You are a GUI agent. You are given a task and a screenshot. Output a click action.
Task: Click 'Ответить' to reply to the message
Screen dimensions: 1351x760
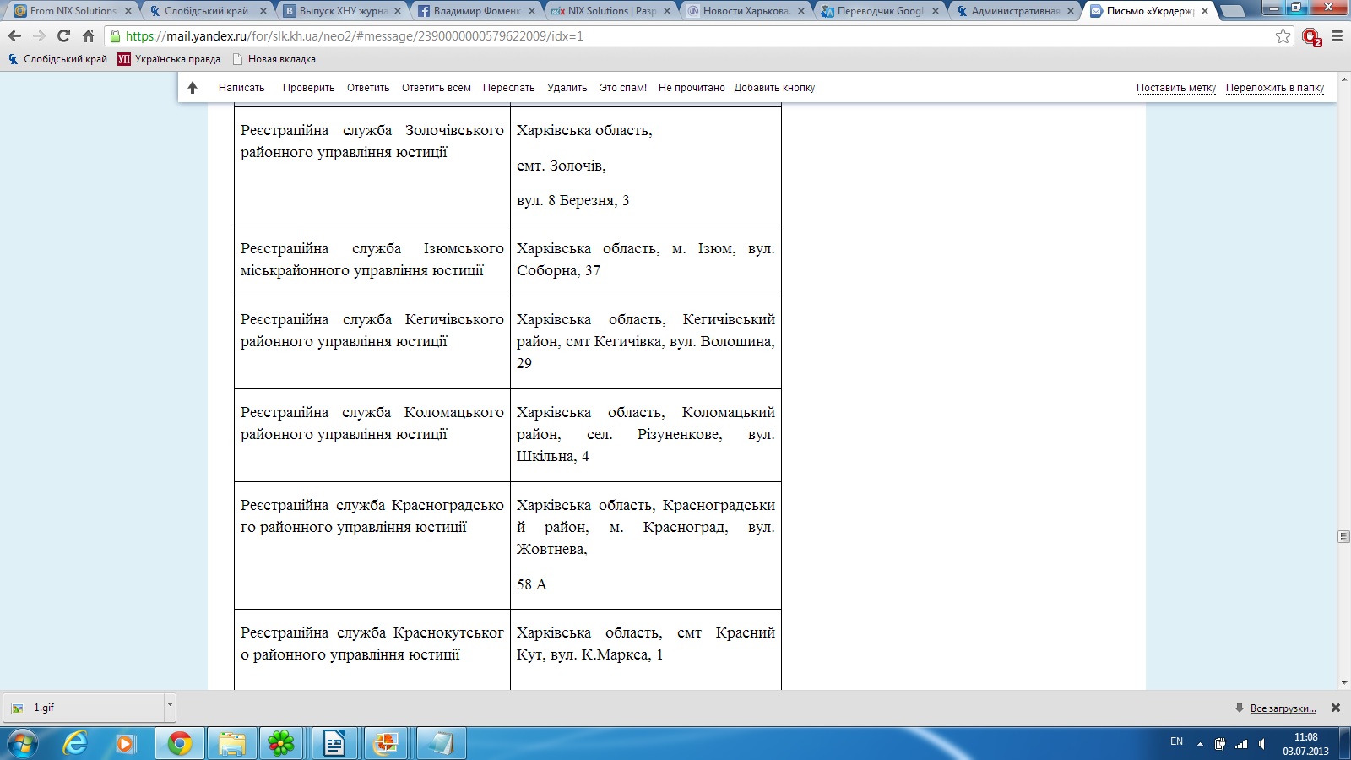[x=368, y=88]
